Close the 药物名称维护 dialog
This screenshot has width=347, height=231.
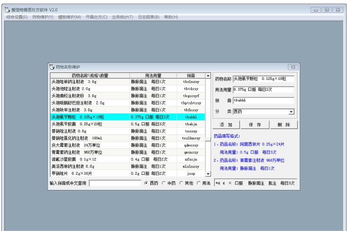tap(293, 67)
